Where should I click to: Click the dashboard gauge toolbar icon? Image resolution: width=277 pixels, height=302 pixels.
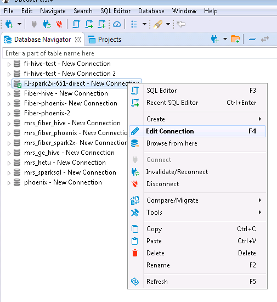pos(117,24)
